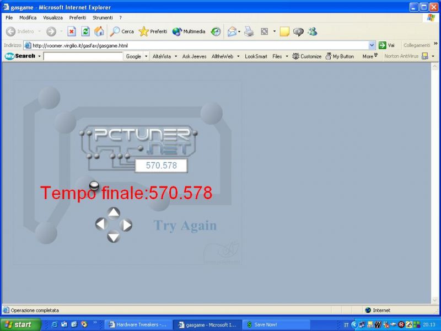441x331 pixels.
Task: Search with the Google button
Action: (x=133, y=56)
